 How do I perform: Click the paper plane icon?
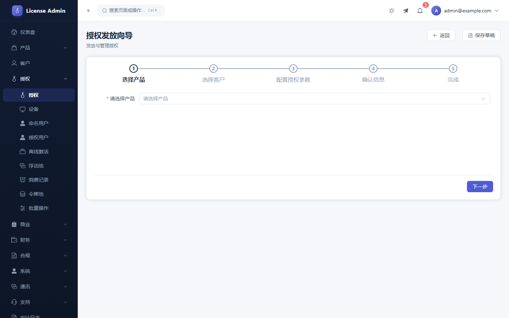click(406, 11)
